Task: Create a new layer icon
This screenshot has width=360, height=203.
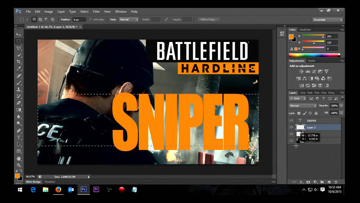Action: (328, 182)
